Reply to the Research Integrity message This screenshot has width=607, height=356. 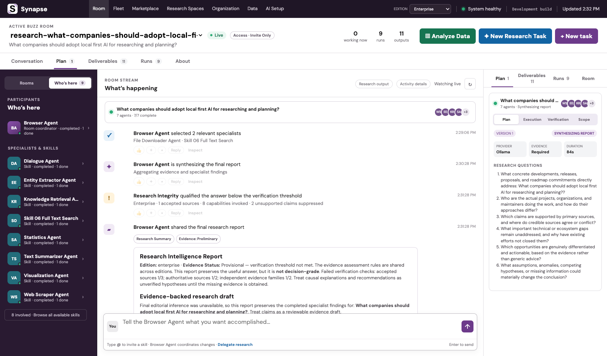coord(176,213)
